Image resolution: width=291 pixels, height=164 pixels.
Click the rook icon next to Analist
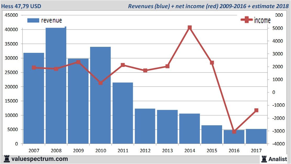click(264, 159)
